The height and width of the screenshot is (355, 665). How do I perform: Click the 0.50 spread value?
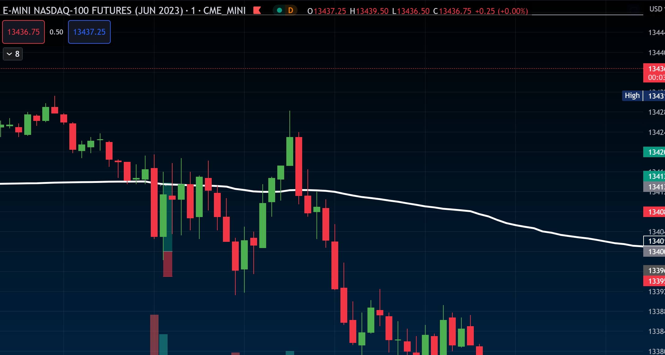(56, 32)
